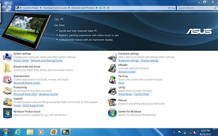Open Windows Journal link

tap(48, 94)
